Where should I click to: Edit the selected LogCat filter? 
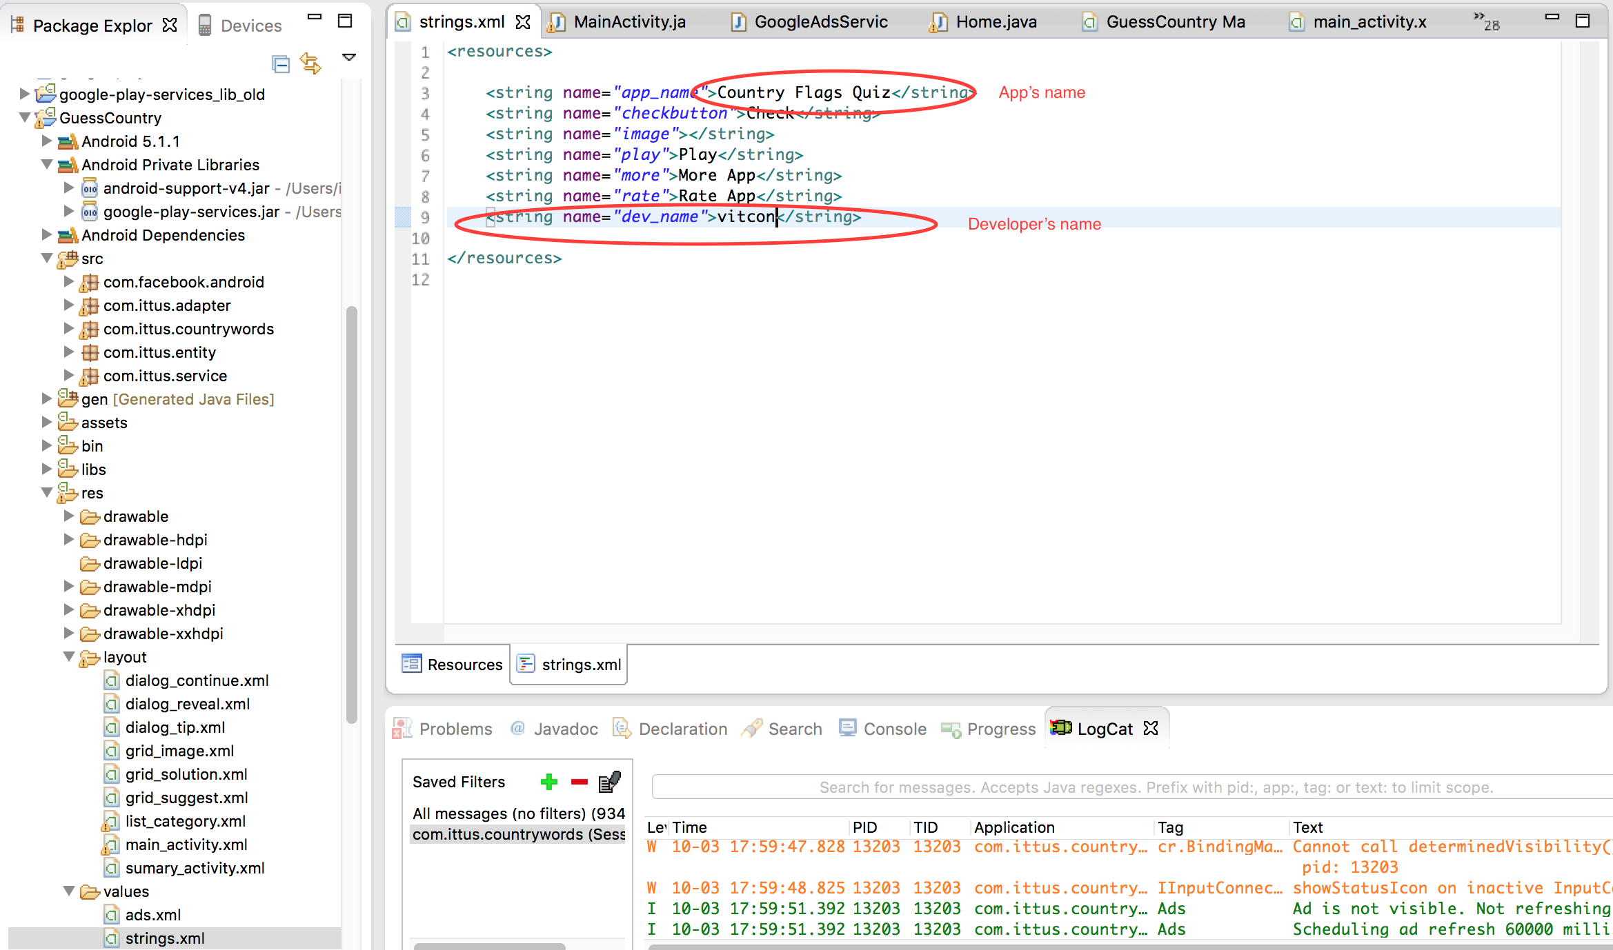pos(610,782)
